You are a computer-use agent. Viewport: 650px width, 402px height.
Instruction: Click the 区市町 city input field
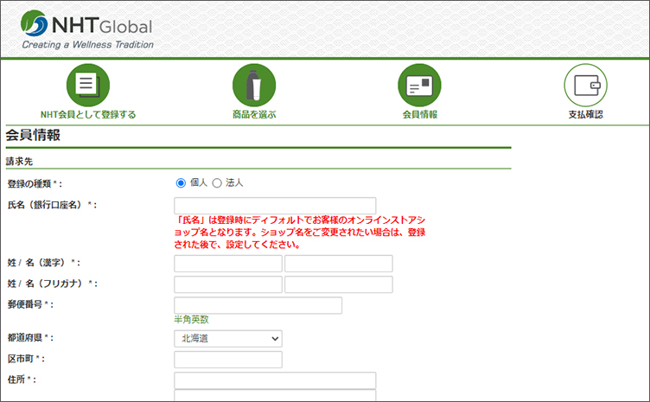[x=228, y=360]
